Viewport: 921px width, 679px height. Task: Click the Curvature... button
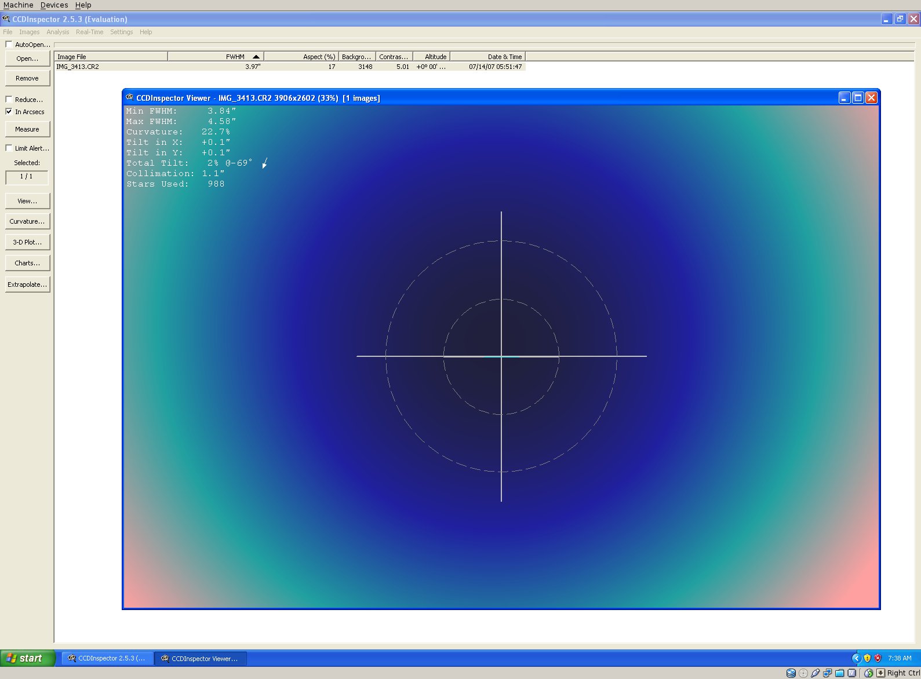(x=27, y=221)
